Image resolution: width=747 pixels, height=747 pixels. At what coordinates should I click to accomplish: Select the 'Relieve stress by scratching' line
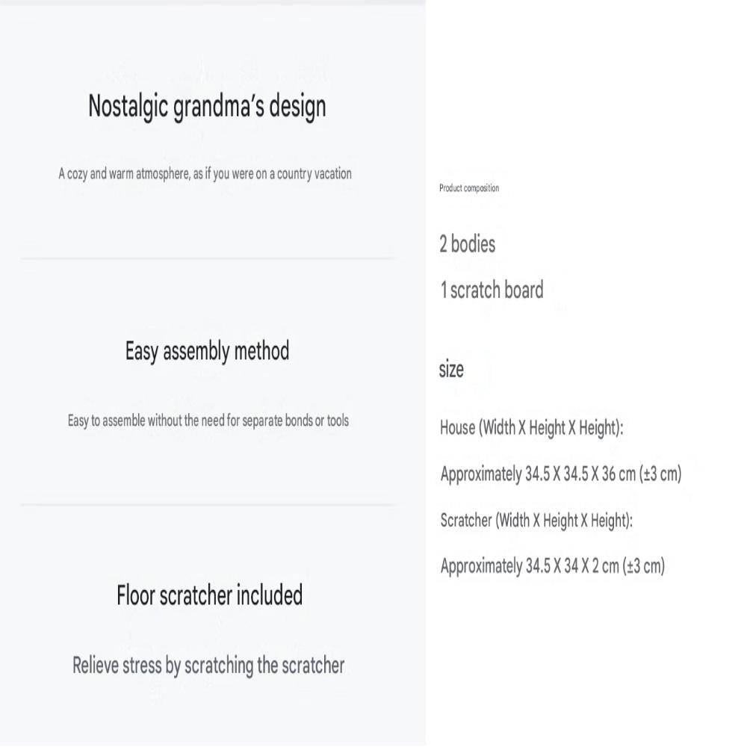pyautogui.click(x=208, y=666)
